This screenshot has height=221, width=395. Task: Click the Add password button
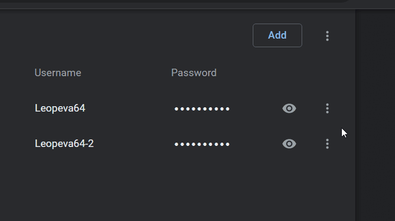point(277,35)
